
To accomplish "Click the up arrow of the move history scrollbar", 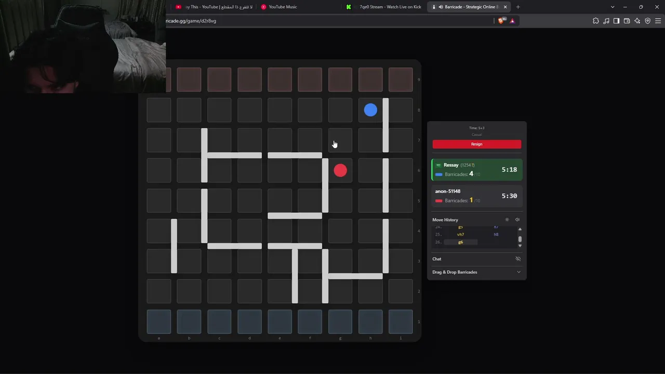I will pyautogui.click(x=520, y=229).
